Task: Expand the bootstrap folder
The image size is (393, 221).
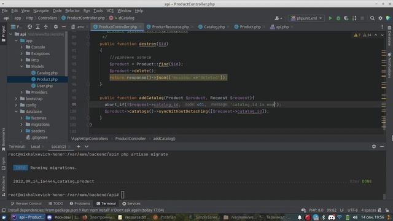Action: click(16, 99)
